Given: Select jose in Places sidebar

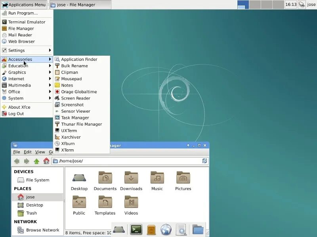Looking at the screenshot, I should click(38, 197).
